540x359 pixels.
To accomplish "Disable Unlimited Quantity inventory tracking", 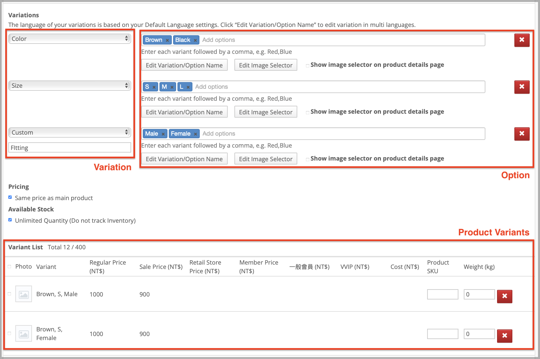I will [10, 219].
